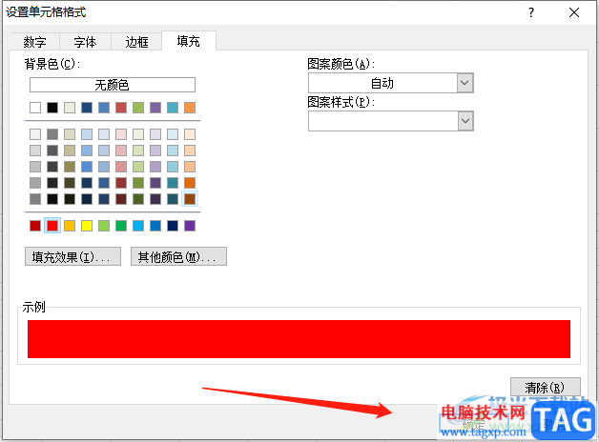Select amber orange in standard colors row
This screenshot has height=442, width=599.
coord(70,226)
